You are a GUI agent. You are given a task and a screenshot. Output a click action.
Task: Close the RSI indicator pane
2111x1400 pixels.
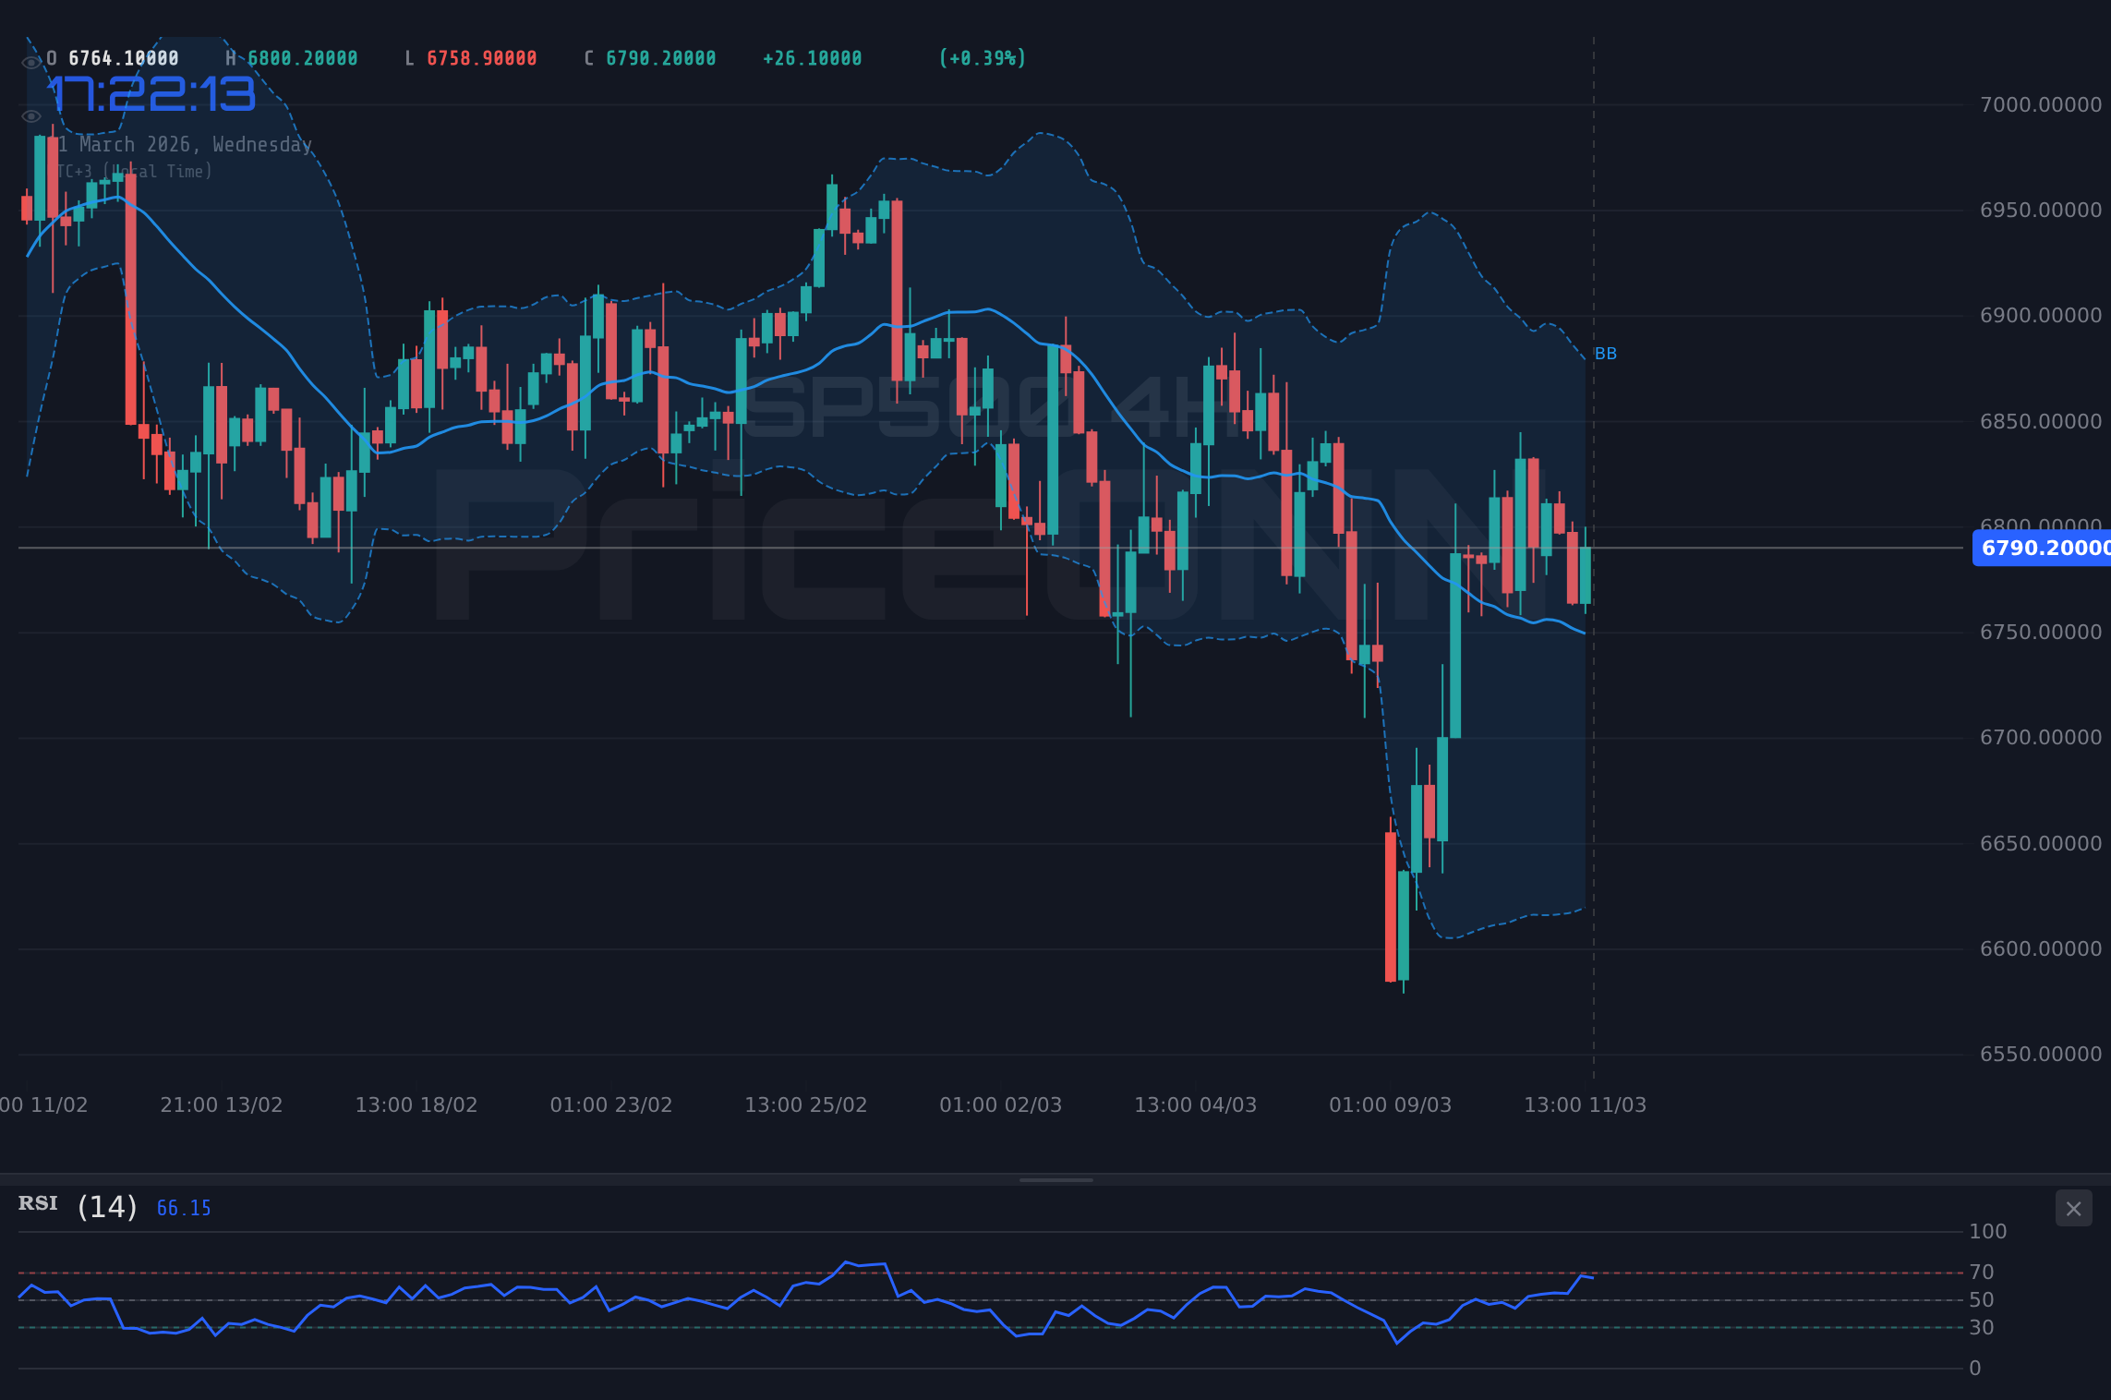[x=2073, y=1208]
